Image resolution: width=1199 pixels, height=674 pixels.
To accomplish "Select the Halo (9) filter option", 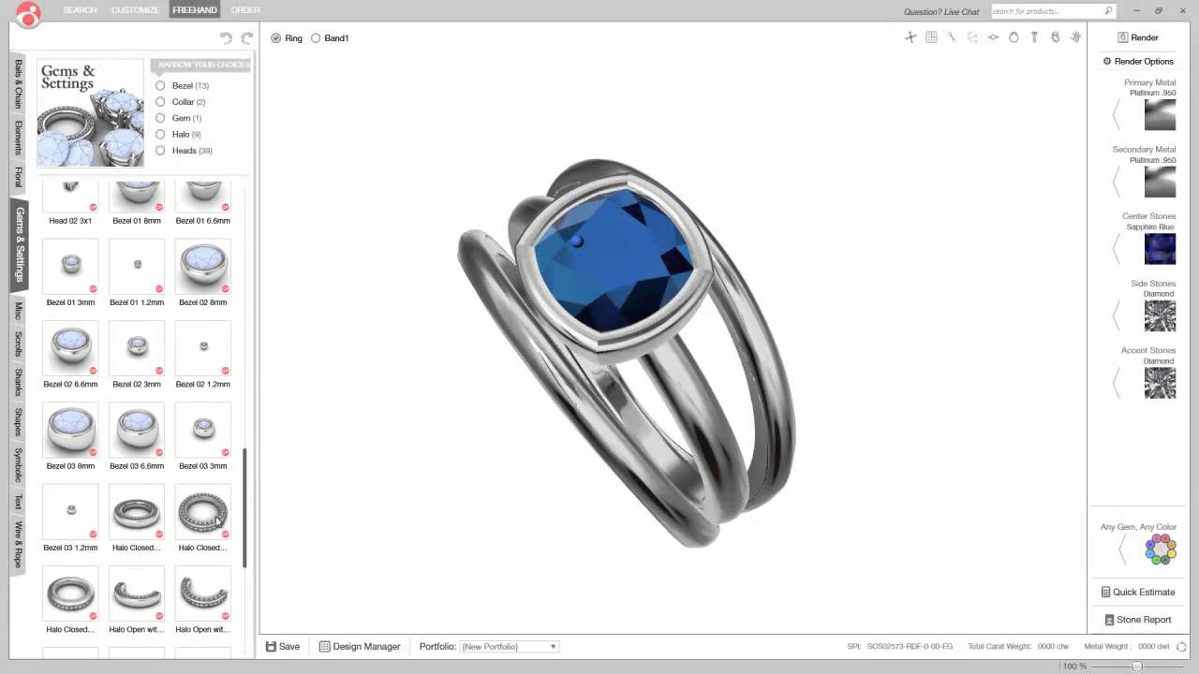I will coord(160,134).
